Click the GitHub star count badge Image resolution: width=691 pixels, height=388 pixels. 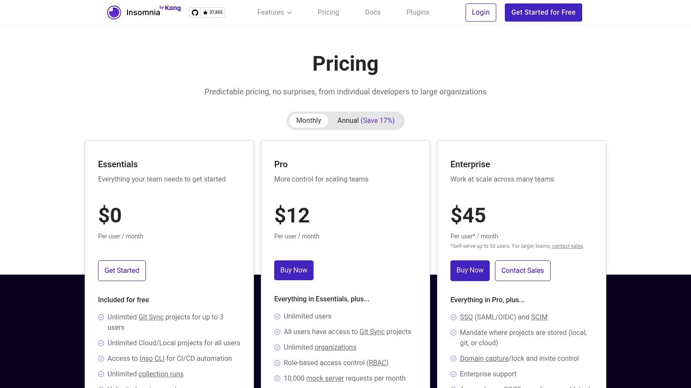coord(213,13)
